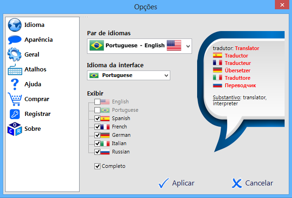Click the French label in Exibir list
This screenshot has height=198, width=292.
click(x=119, y=127)
